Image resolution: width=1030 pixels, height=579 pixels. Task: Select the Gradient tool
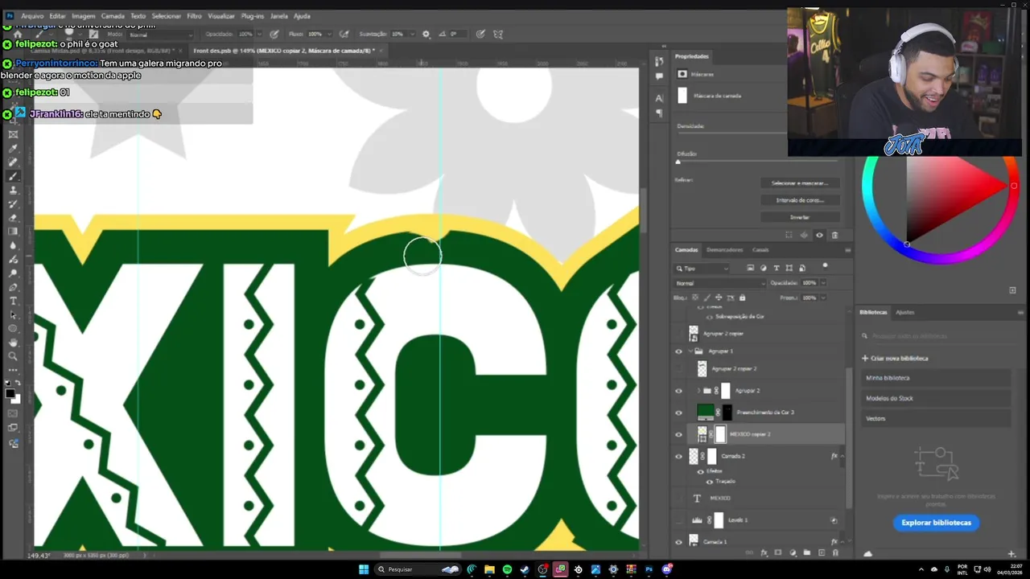click(x=13, y=232)
